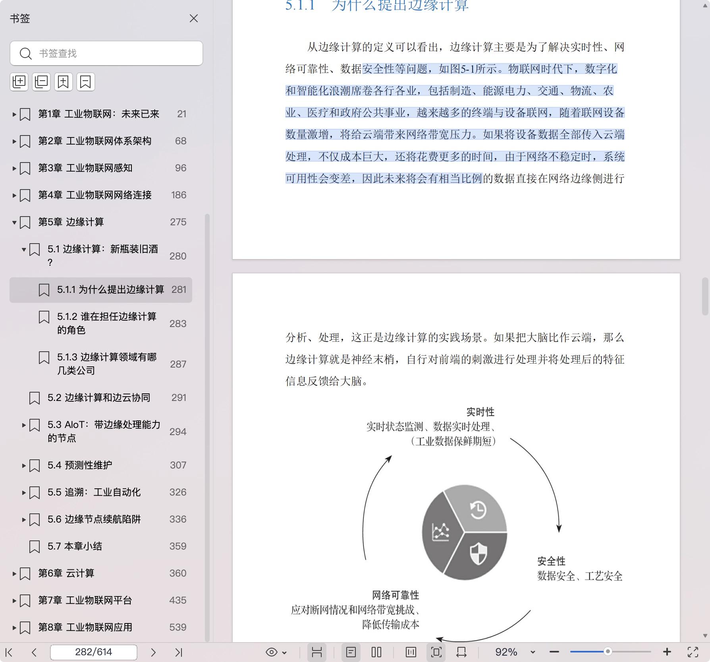Click the bookmark search field

[106, 53]
